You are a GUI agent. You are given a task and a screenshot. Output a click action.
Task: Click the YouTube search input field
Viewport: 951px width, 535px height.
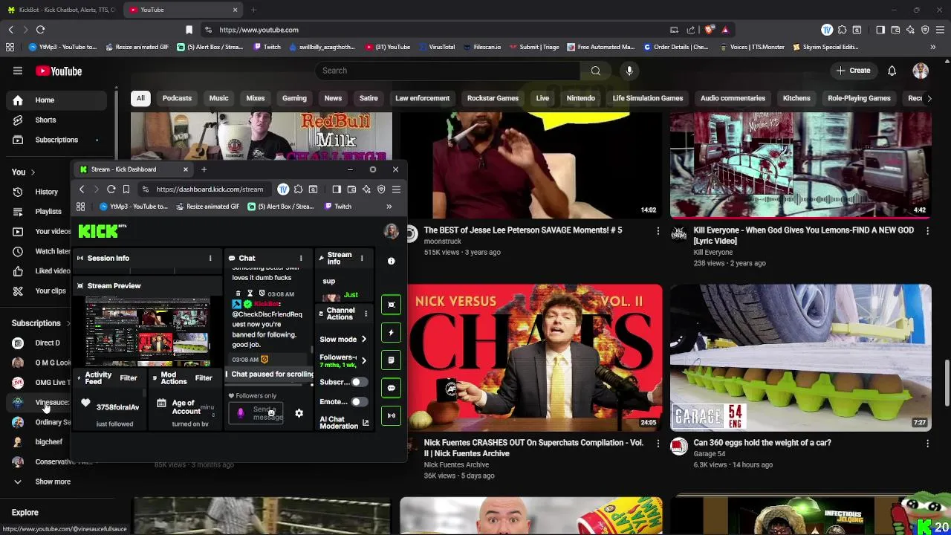tap(447, 71)
